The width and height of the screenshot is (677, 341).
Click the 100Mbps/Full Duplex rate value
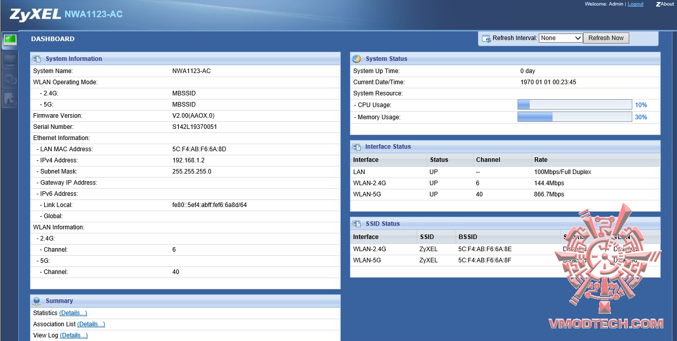[x=563, y=172]
